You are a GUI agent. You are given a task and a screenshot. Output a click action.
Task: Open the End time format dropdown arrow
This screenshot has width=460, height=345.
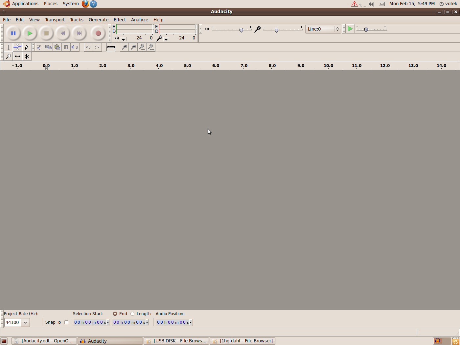[147, 322]
